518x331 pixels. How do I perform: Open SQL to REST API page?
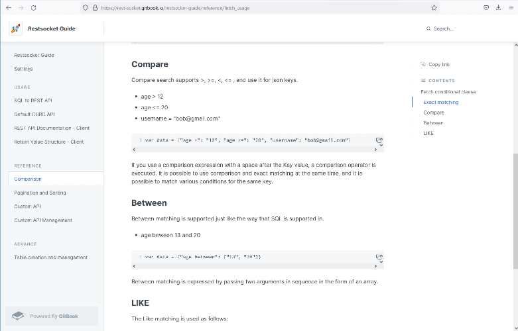(x=32, y=101)
